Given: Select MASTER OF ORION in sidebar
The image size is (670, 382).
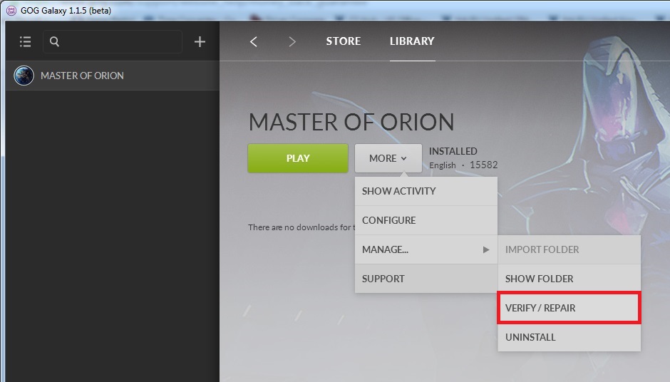Looking at the screenshot, I should [113, 76].
